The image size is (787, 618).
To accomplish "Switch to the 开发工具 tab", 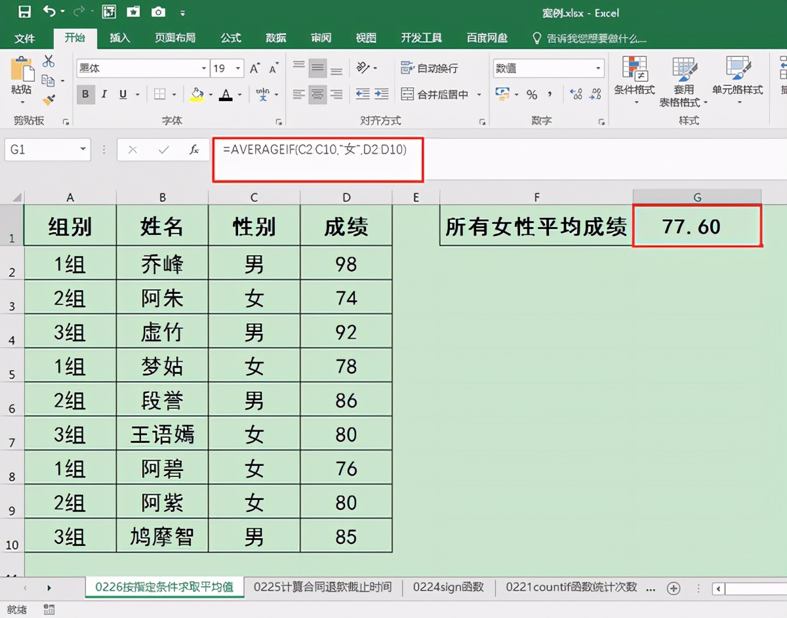I will point(422,38).
